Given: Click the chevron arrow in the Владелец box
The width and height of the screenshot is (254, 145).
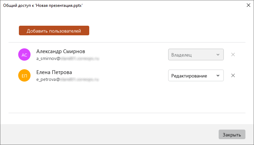Looking at the screenshot, I should coord(218,55).
